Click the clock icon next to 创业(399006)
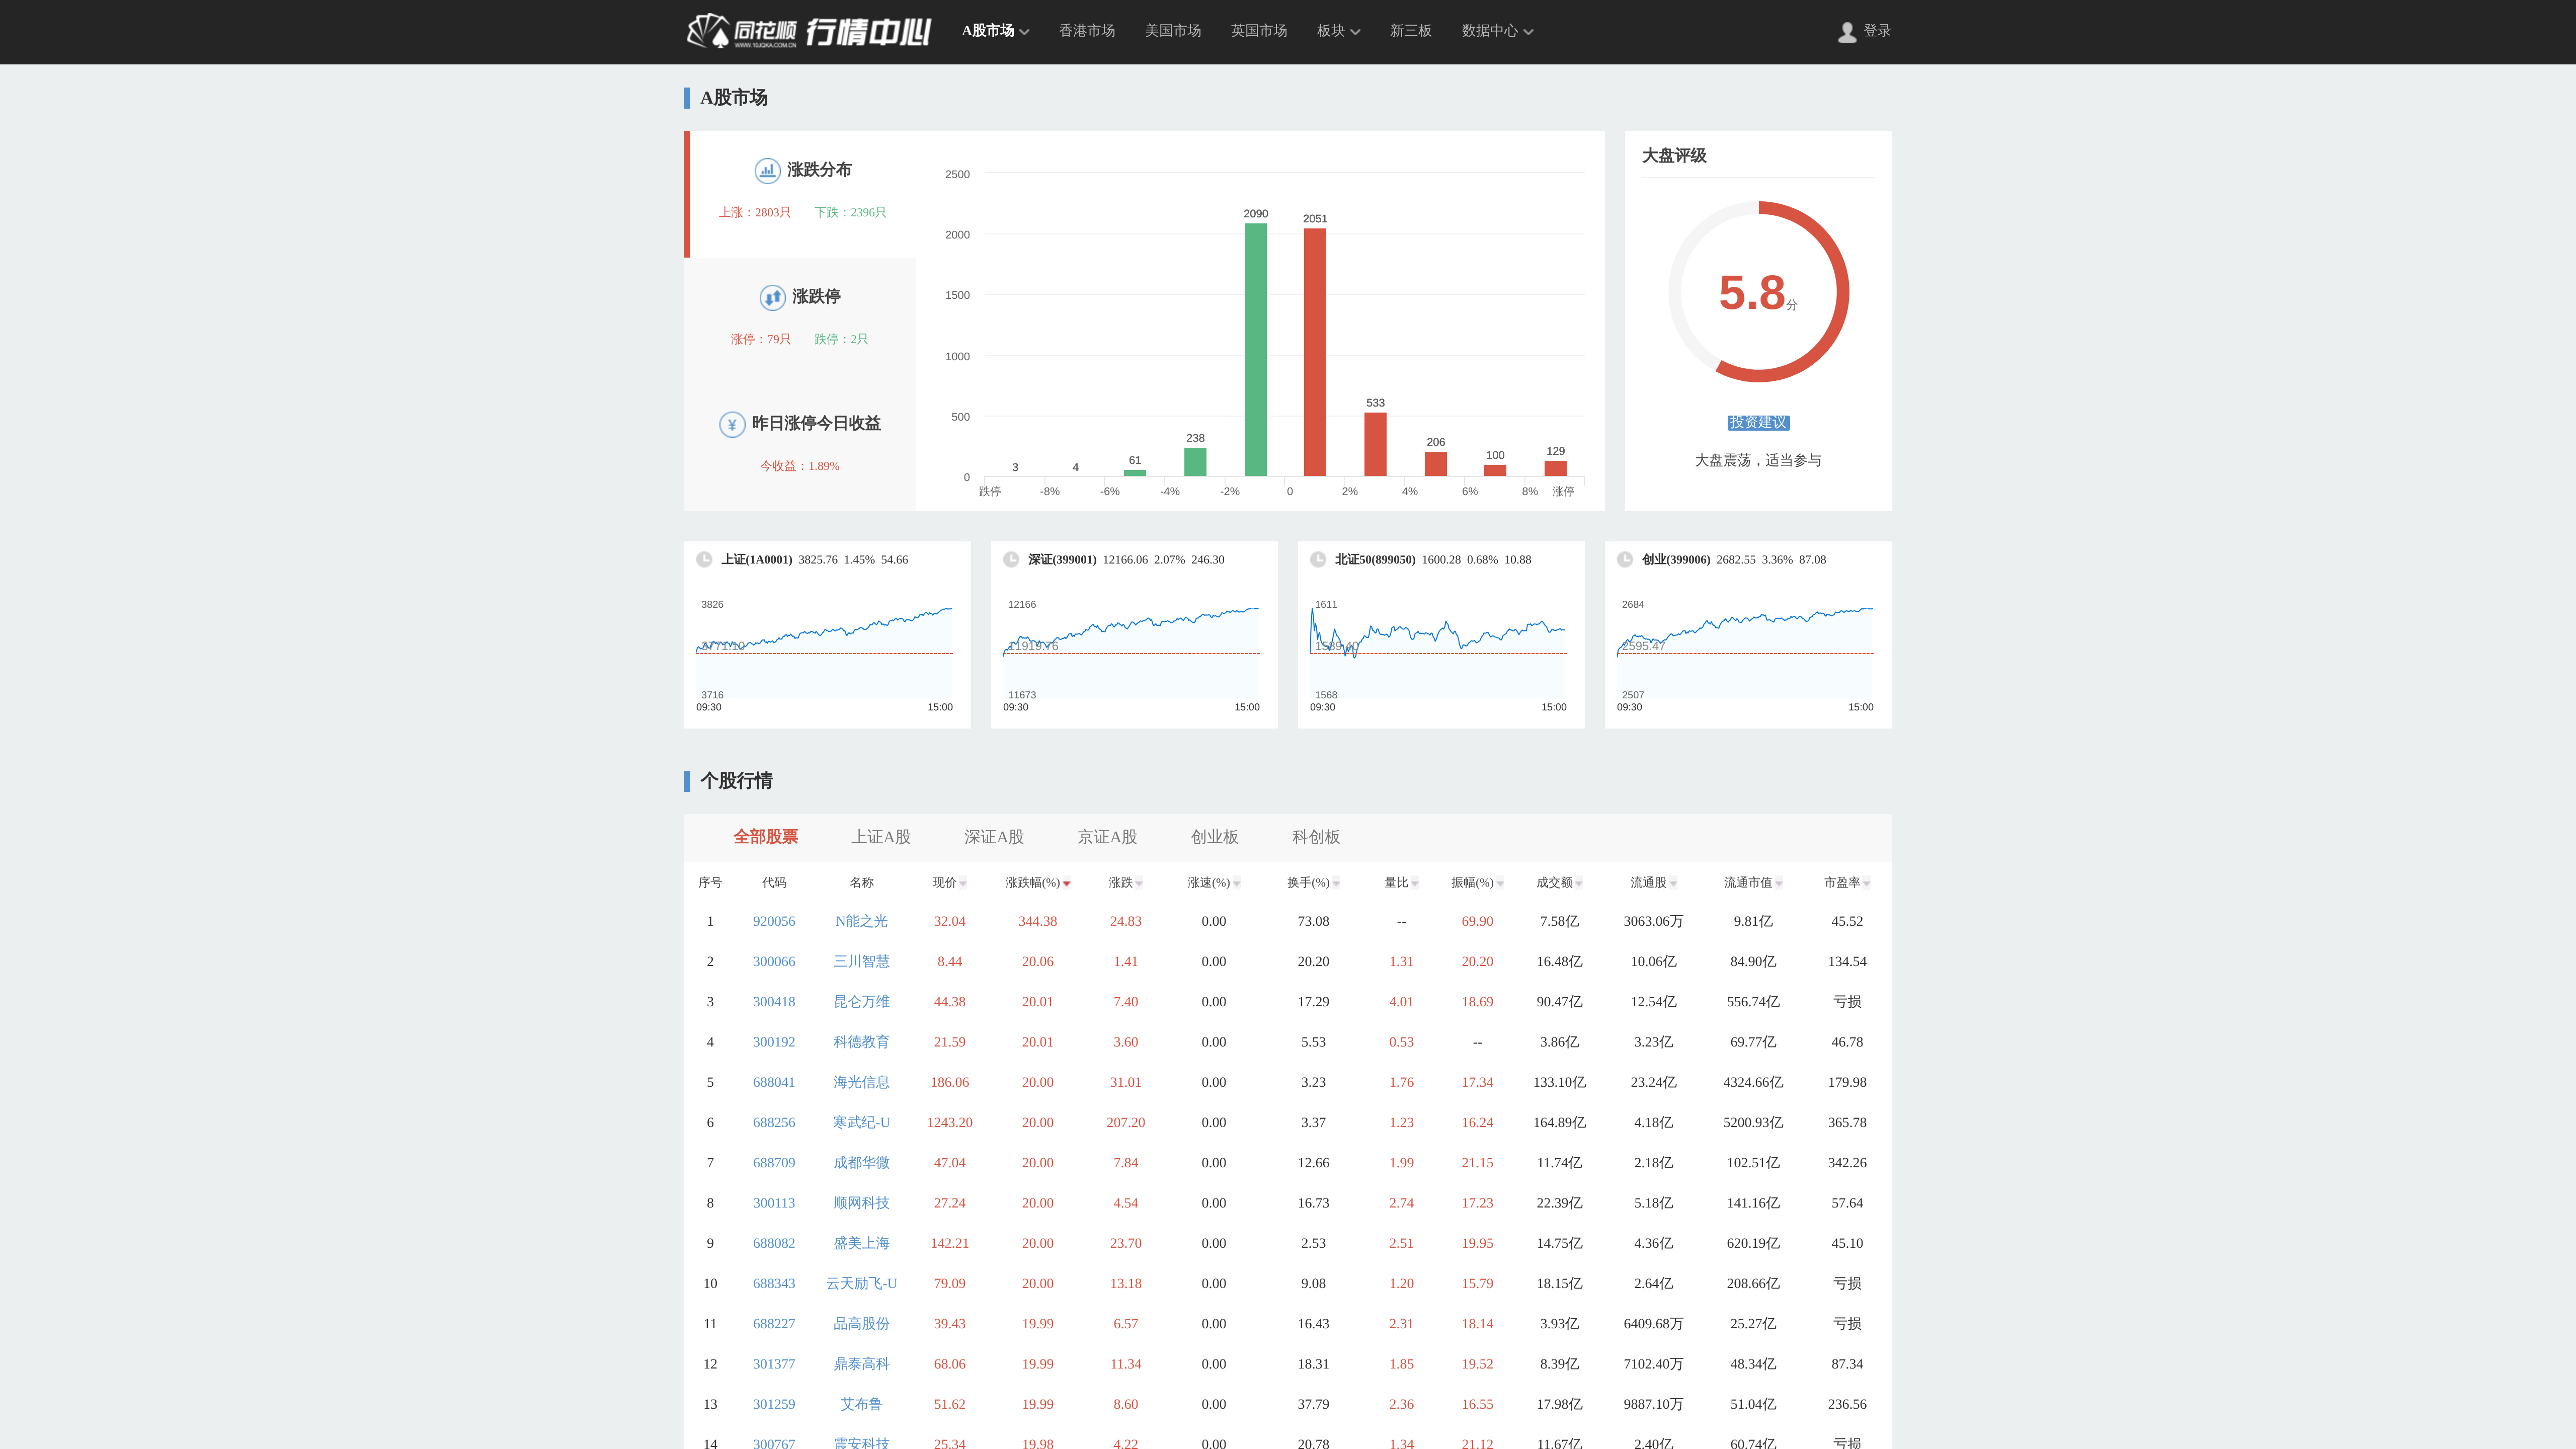The image size is (2576, 1449). click(x=1625, y=560)
